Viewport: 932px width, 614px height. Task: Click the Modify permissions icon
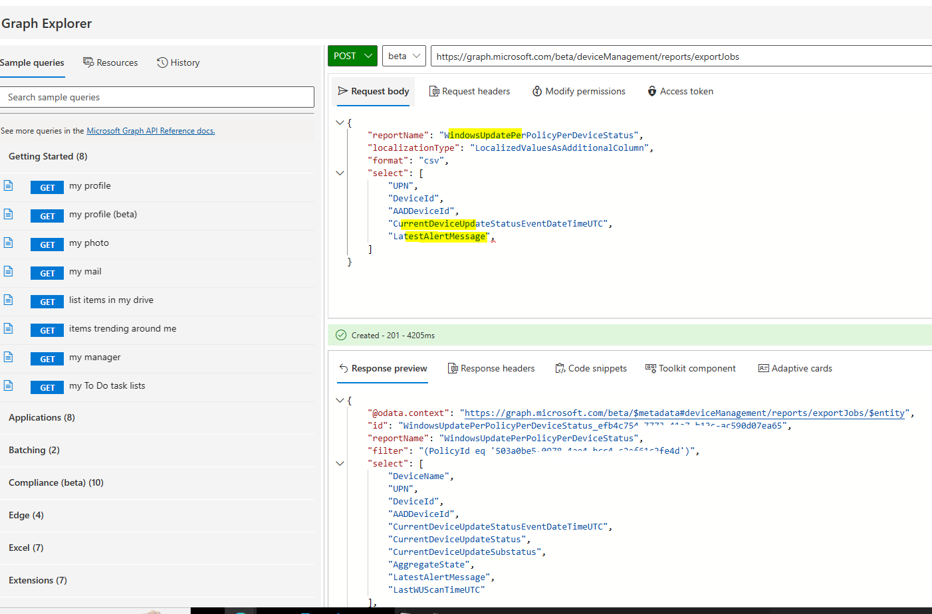pos(537,91)
